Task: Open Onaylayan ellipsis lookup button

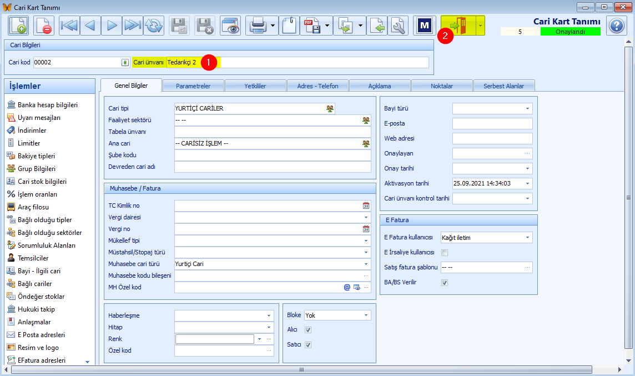Action: tap(527, 153)
